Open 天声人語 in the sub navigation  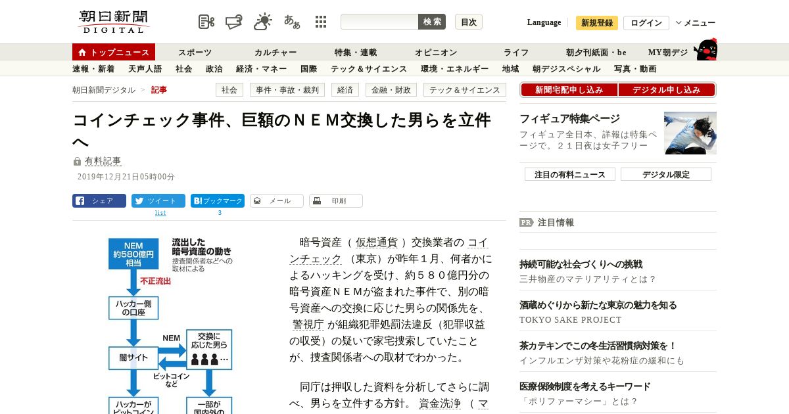[145, 69]
